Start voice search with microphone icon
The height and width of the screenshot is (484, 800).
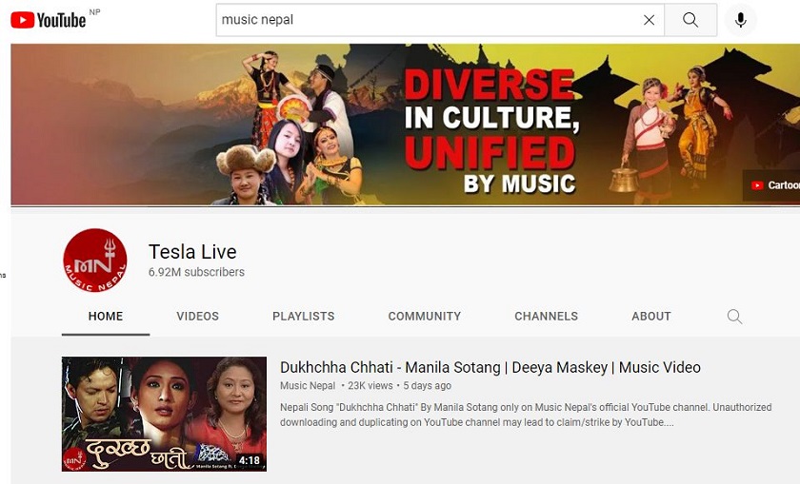(x=740, y=20)
